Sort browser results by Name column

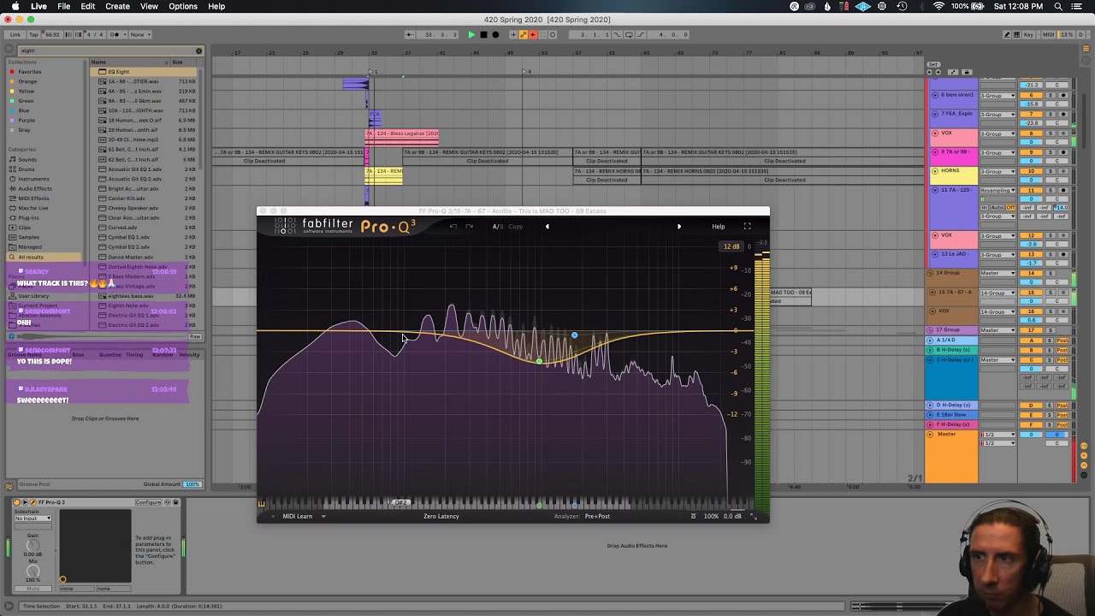[128, 62]
